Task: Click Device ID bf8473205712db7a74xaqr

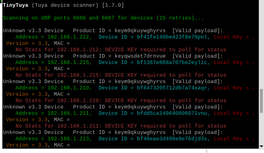Action: [172, 88]
